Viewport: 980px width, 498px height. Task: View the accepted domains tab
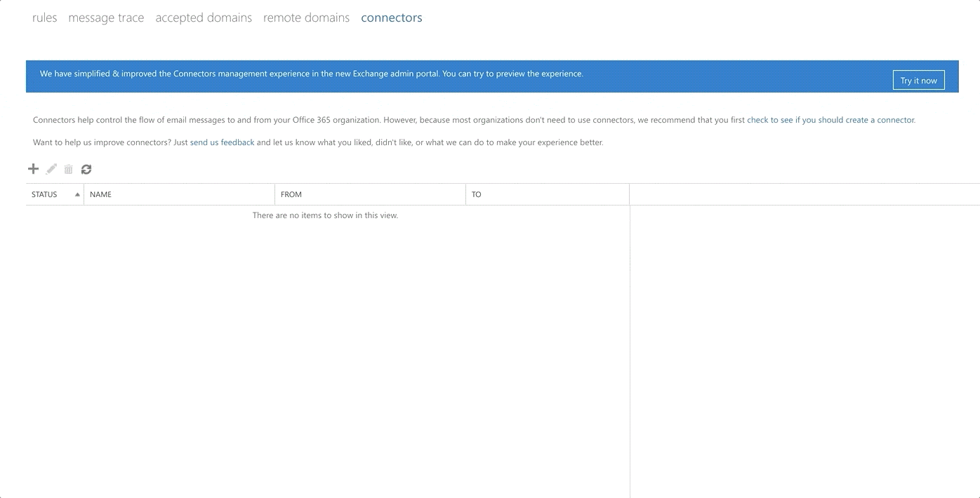pyautogui.click(x=203, y=17)
